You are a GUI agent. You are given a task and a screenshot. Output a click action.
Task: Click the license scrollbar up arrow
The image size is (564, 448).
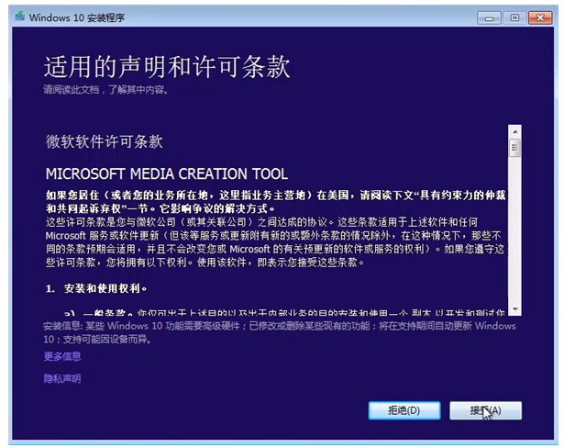(515, 132)
